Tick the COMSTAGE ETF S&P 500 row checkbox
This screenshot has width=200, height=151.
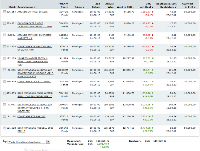pos(4,116)
